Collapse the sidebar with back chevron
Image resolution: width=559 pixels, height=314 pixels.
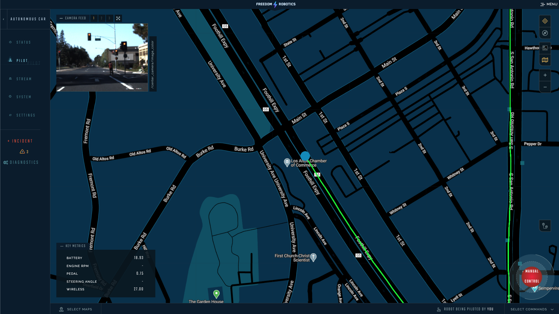coord(4,19)
